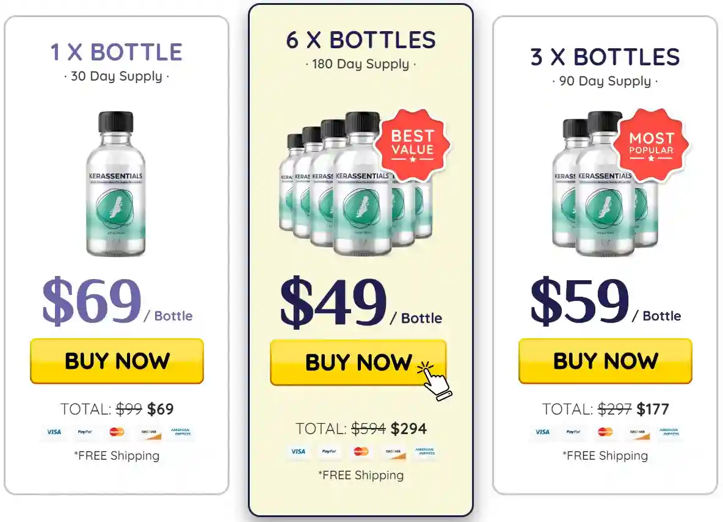Click the PayPal icon in the 6-bottle card
723x522 pixels.
329,452
